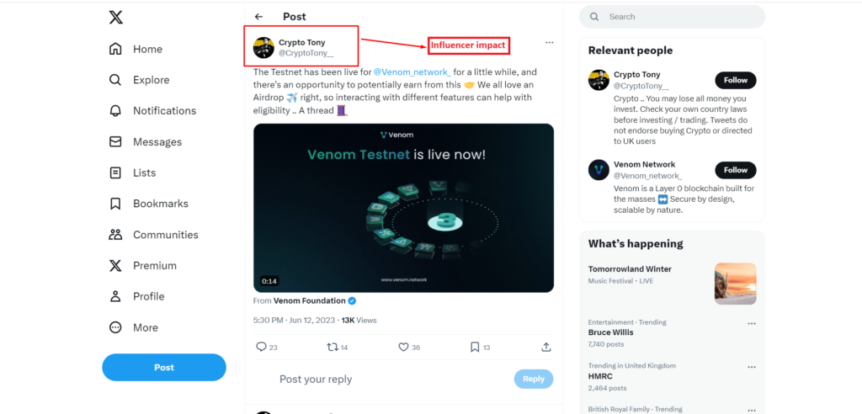Go back using the arrow icon

(x=259, y=17)
